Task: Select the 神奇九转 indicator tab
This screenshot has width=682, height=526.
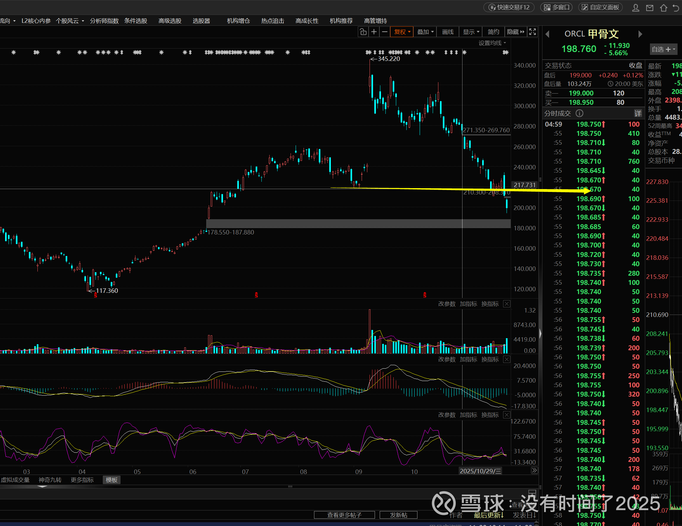Action: tap(50, 480)
